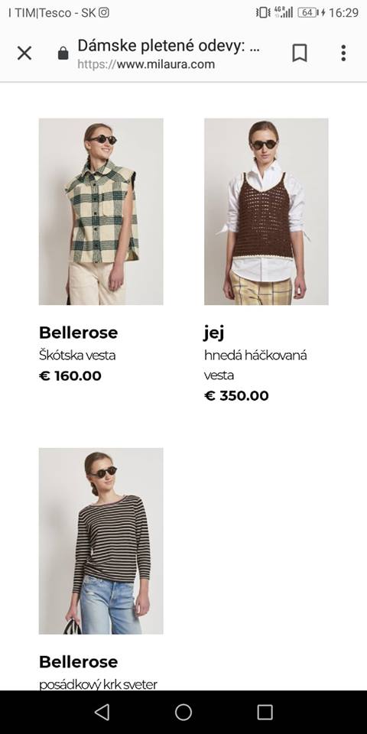The width and height of the screenshot is (367, 734).
Task: Close the browser custom tab
Action: pyautogui.click(x=24, y=54)
